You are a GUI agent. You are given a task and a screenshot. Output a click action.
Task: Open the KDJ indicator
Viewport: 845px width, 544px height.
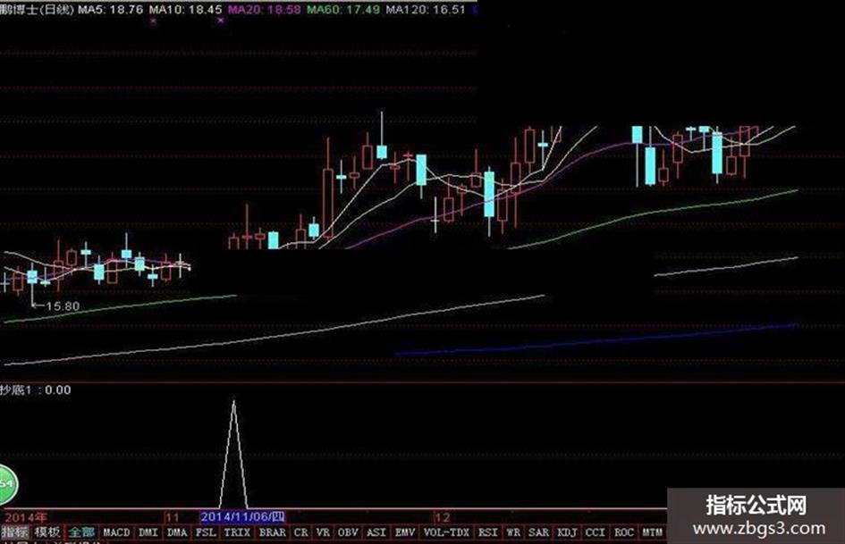(x=567, y=532)
